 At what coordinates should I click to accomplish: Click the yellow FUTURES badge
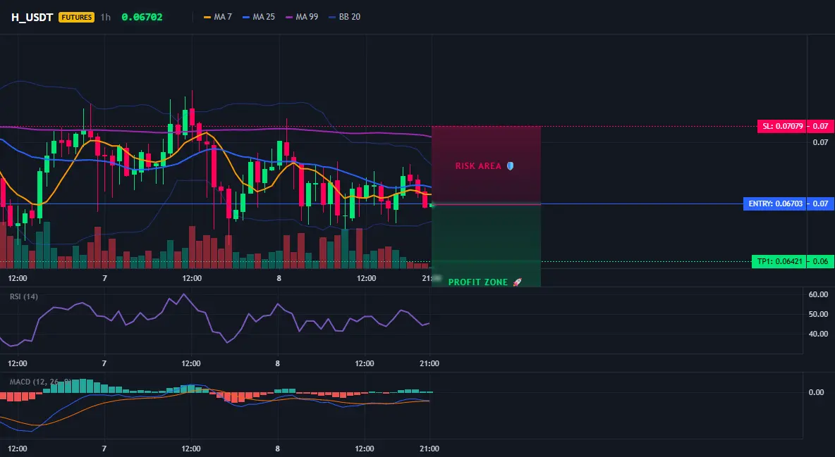(x=77, y=17)
